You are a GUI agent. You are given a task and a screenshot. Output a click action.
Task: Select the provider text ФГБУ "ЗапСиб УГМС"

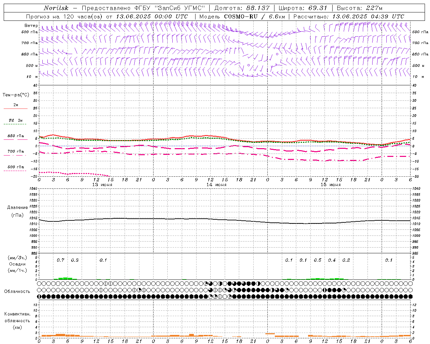coord(170,8)
